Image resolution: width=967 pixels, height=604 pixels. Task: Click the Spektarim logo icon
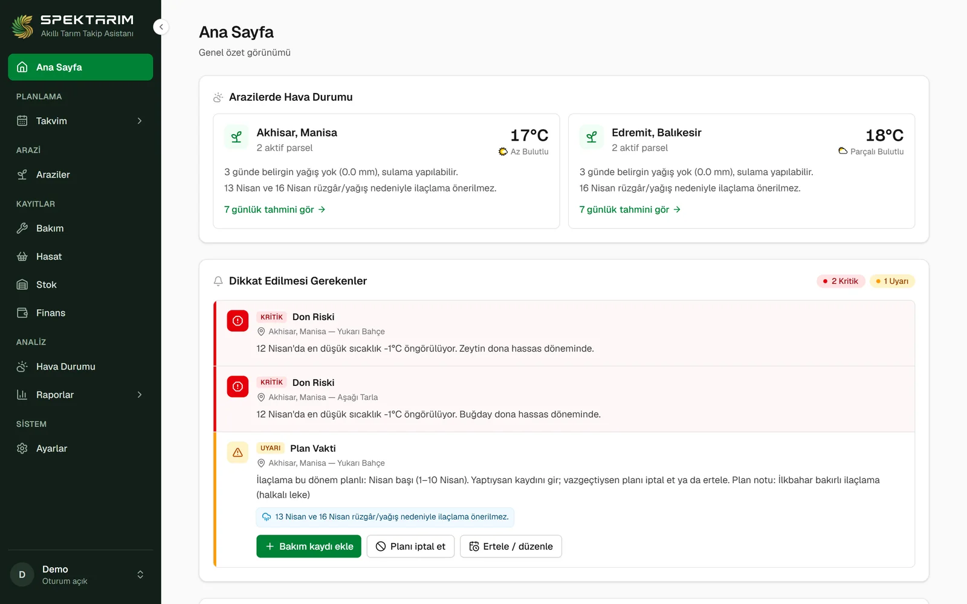(x=23, y=27)
